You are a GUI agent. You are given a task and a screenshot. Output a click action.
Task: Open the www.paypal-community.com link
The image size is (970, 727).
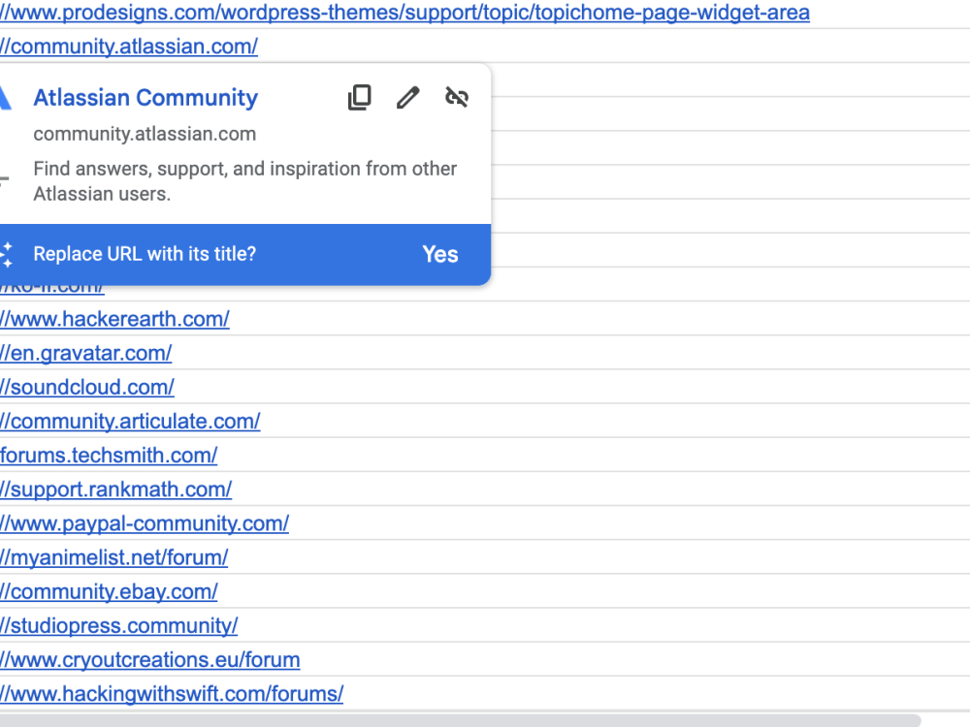coord(145,523)
